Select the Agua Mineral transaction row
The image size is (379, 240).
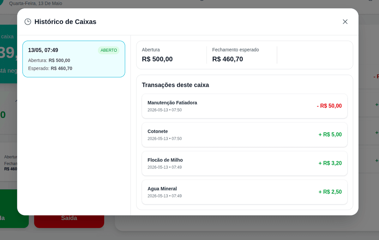245,192
